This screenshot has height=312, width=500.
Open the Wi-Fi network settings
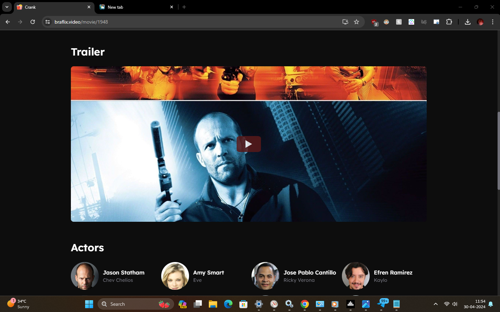446,304
